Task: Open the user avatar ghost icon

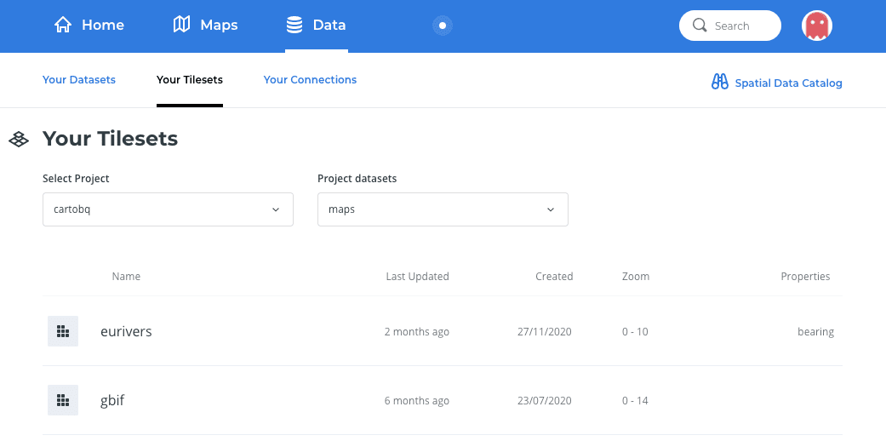Action: pos(816,26)
